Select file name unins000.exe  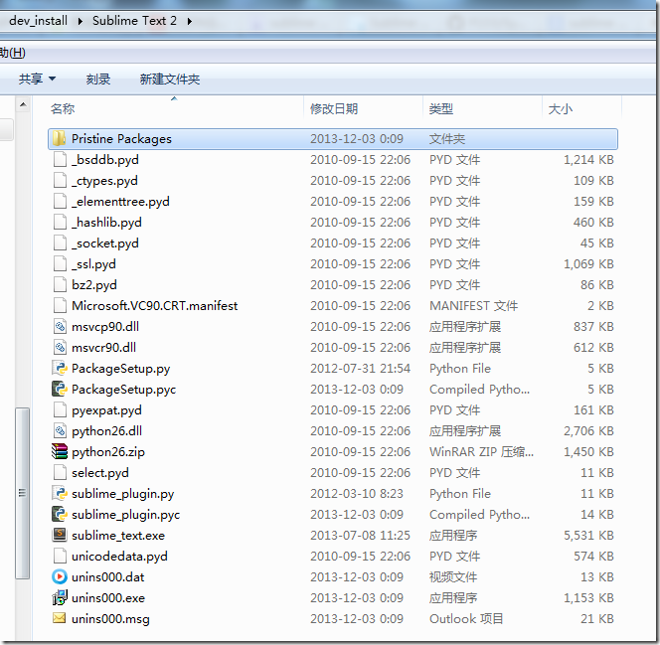(108, 598)
